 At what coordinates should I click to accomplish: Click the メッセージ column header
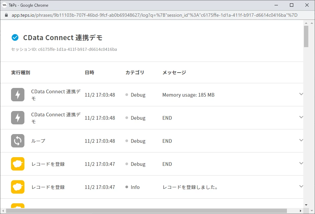(174, 73)
